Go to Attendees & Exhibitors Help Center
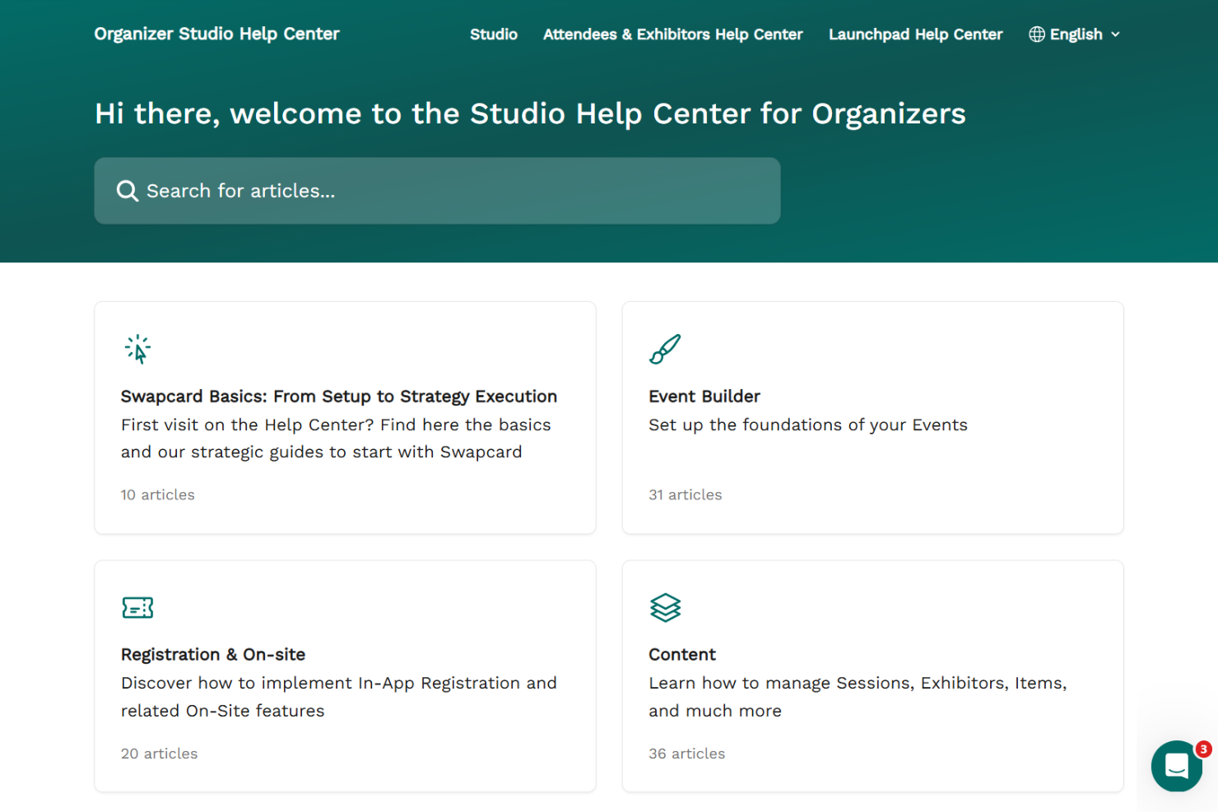 [672, 35]
